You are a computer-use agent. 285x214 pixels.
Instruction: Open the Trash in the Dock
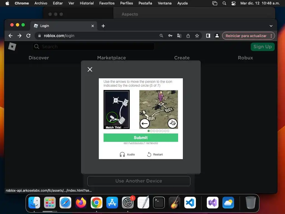[251, 203]
